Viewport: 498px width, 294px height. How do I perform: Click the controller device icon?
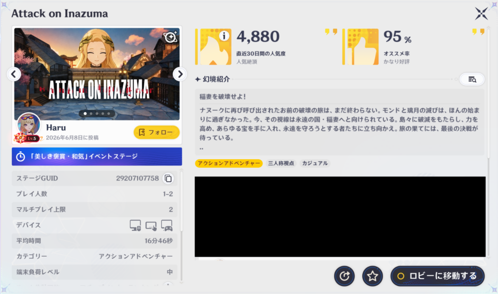coord(167,225)
